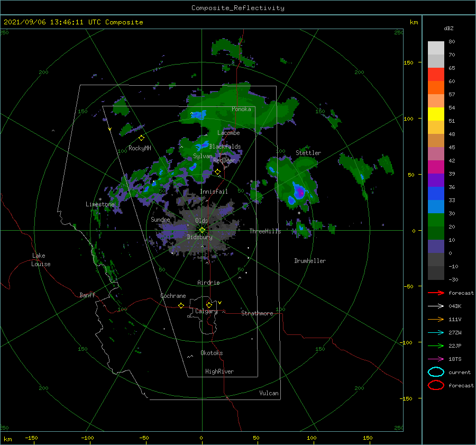Click the cyan current ellipse legend icon
This screenshot has width=476, height=445.
point(436,372)
